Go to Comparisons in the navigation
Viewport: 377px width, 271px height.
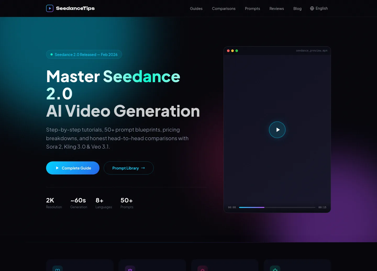pyautogui.click(x=224, y=9)
